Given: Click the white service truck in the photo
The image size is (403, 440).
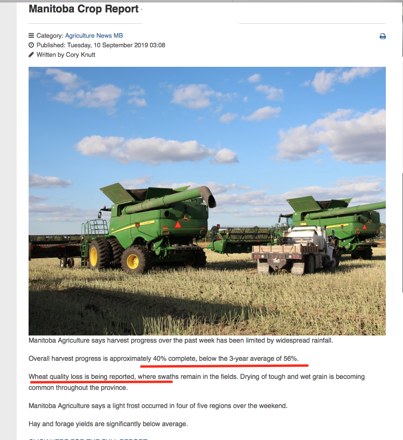Looking at the screenshot, I should coord(297,251).
